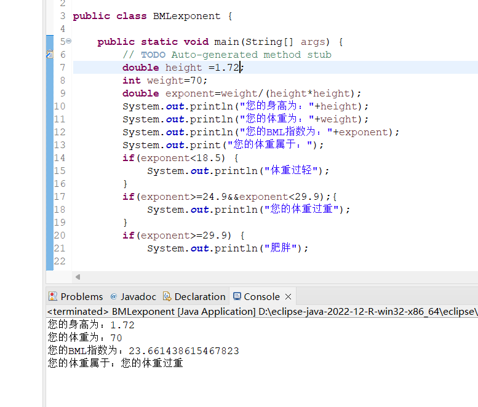This screenshot has width=478, height=407.
Task: Click the string "体重过轻" on line 15
Action: (292, 170)
